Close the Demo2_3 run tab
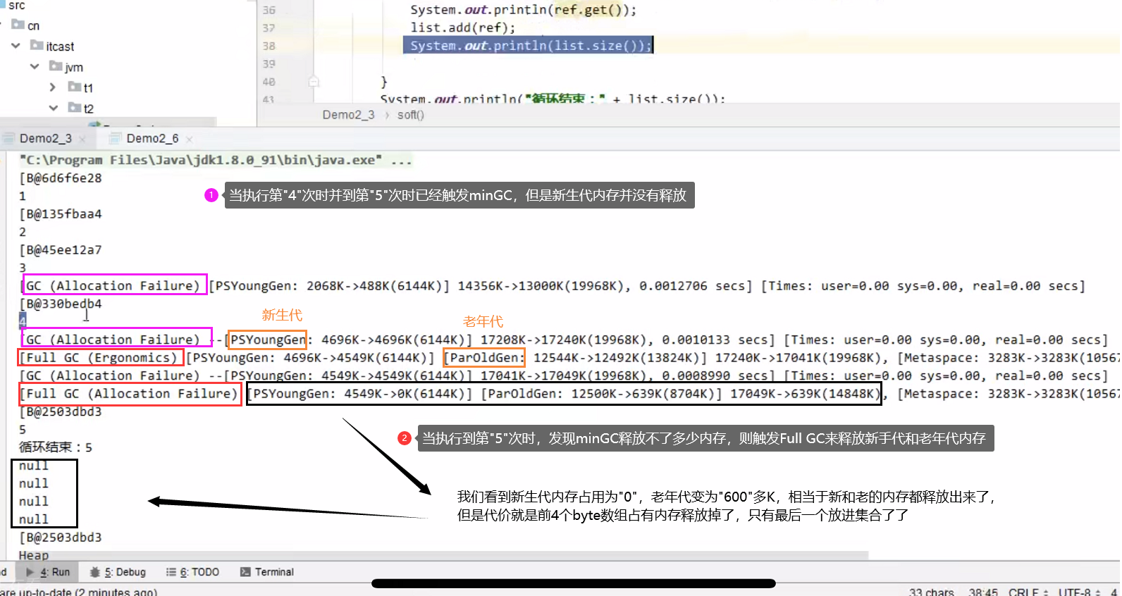Viewport: 1122px width, 596px height. click(x=82, y=139)
